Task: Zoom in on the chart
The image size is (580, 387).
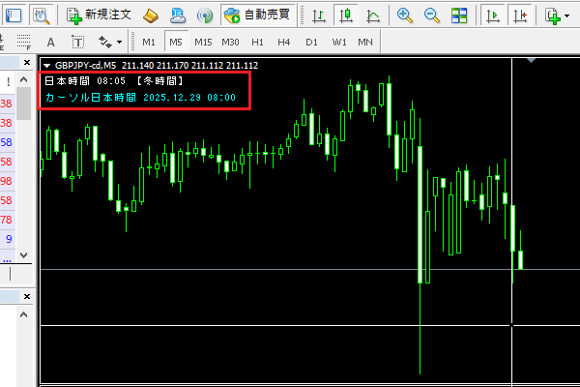Action: pos(405,15)
